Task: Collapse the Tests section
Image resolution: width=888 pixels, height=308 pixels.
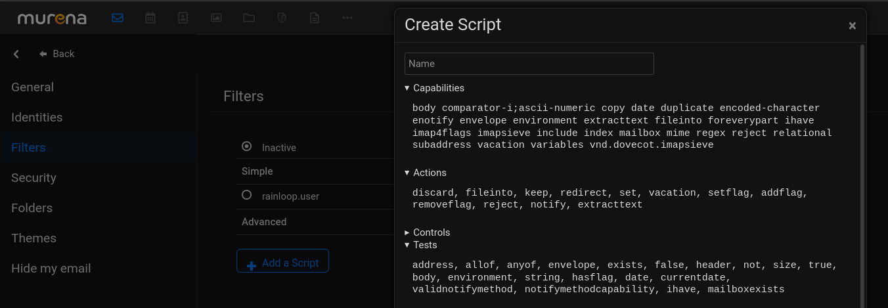Action: click(421, 245)
